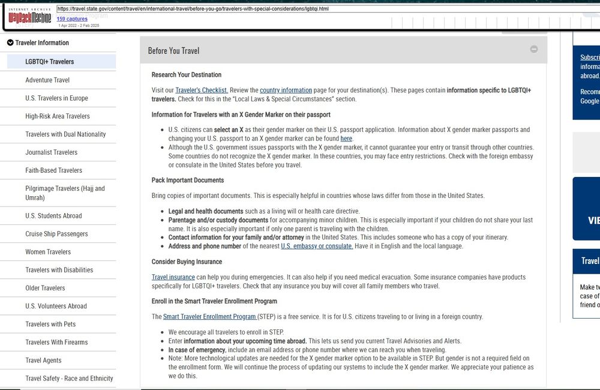Open Travel Safety - Race and Ethnicity

point(69,378)
